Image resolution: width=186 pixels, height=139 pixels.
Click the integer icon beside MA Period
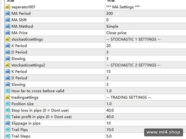point(8,14)
